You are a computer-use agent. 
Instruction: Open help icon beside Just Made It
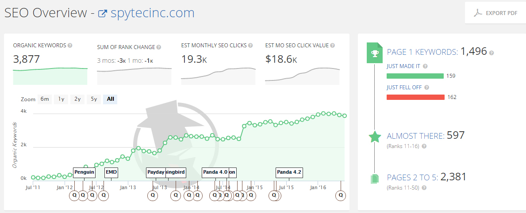point(426,66)
